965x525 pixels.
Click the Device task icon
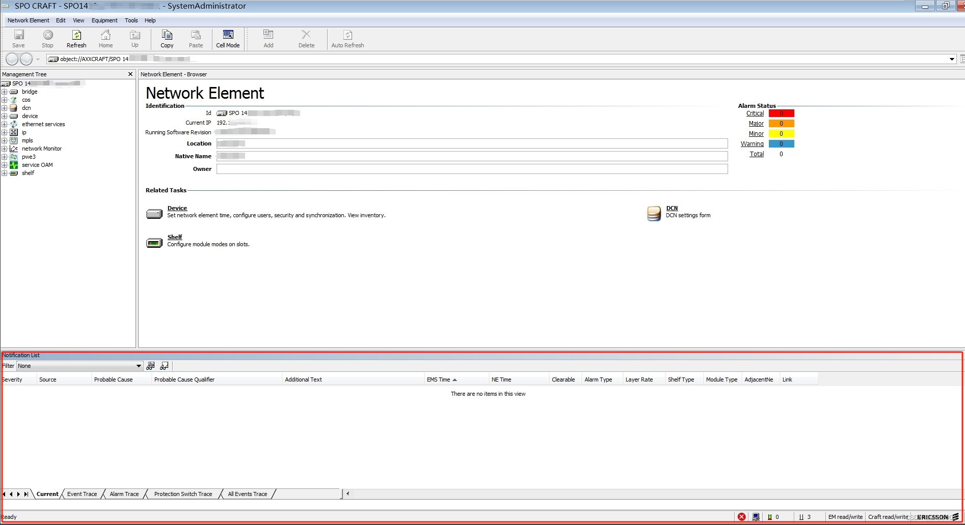[x=154, y=214]
